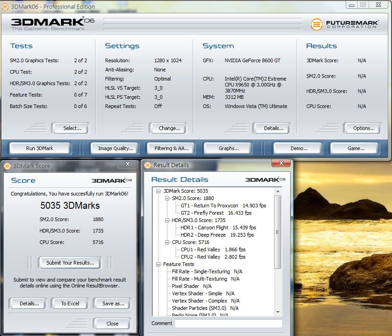Click the "Optimal" filtering value
The image size is (392, 336).
pos(162,79)
